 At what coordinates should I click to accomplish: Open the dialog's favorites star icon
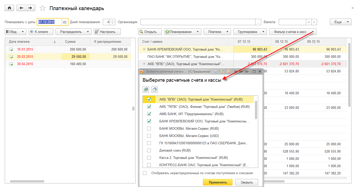(216, 72)
